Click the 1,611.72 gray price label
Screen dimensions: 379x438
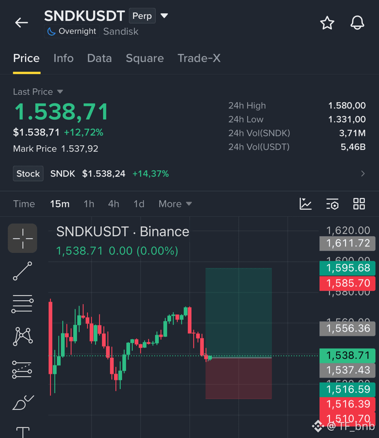[347, 243]
